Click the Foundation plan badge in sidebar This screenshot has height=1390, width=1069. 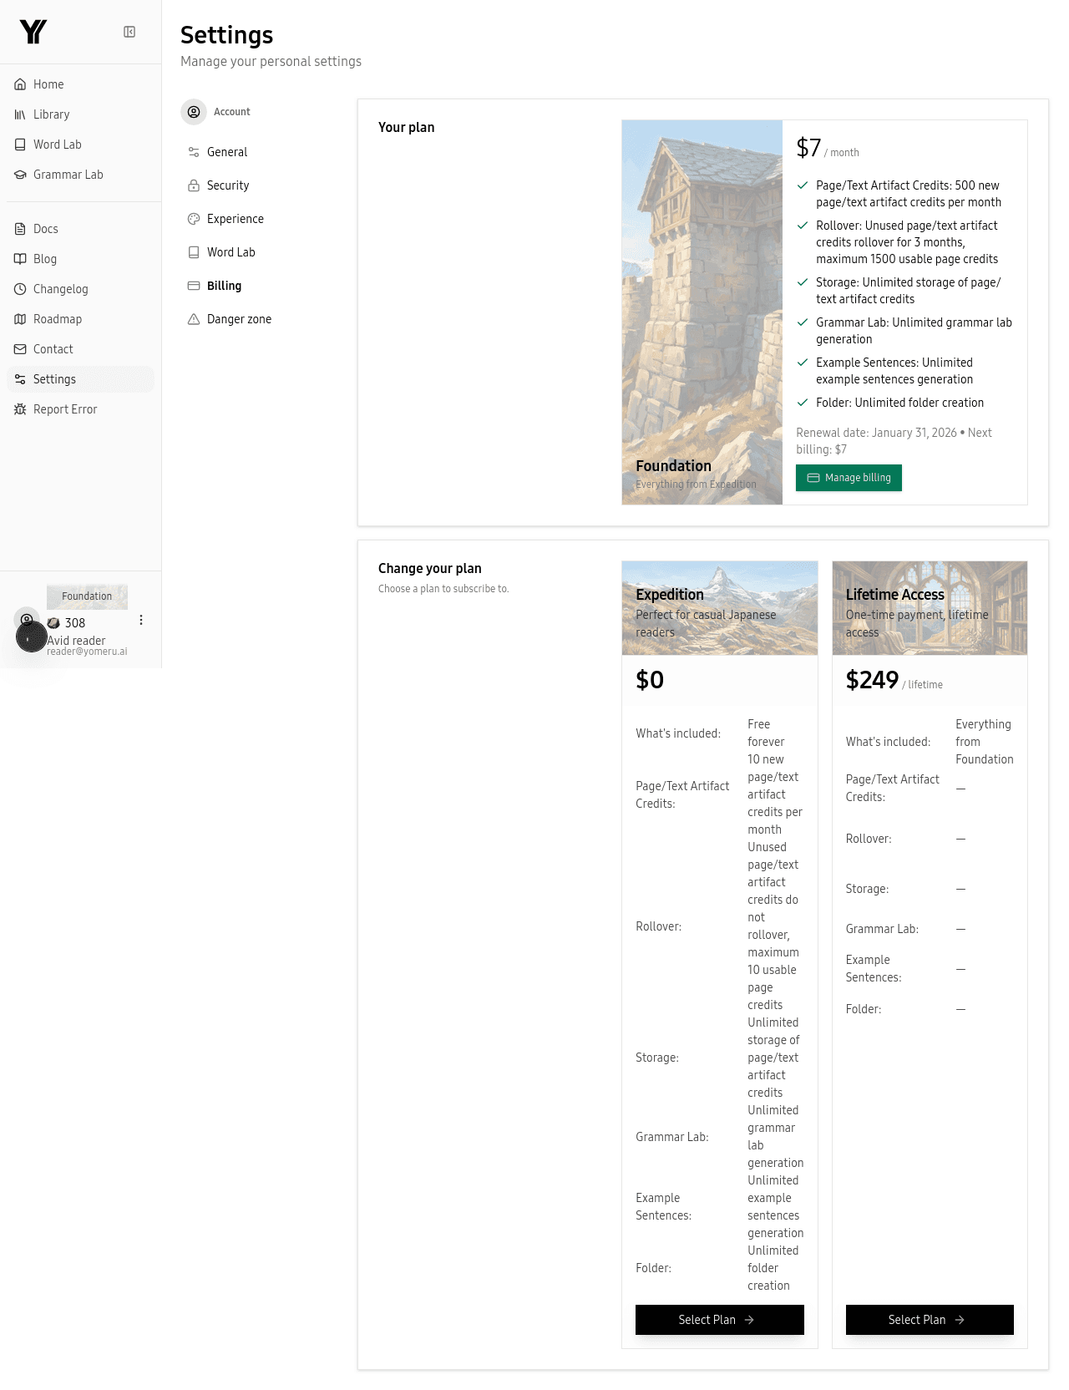tap(87, 596)
